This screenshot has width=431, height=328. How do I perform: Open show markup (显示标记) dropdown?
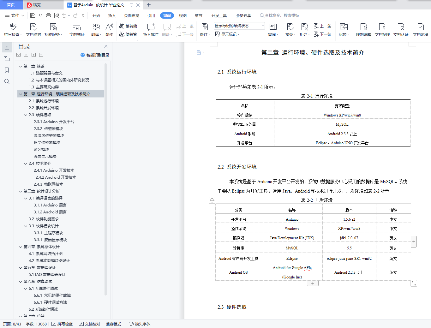(227, 34)
